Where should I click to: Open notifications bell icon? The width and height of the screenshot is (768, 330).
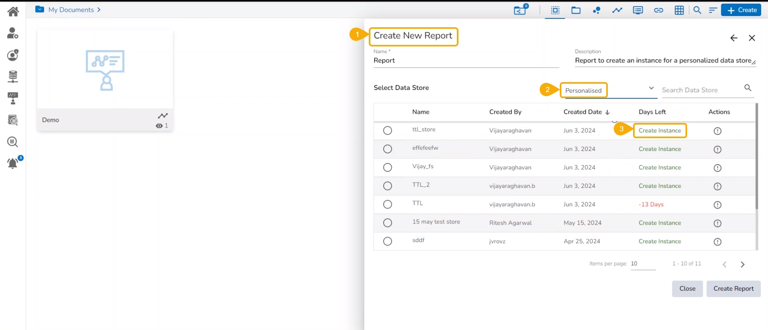pos(13,163)
